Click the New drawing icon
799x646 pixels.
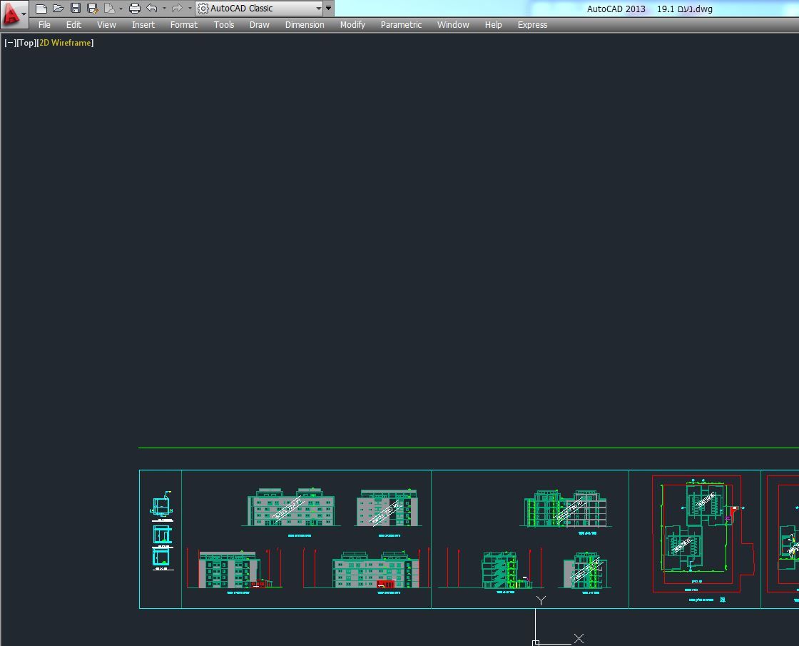pos(41,9)
